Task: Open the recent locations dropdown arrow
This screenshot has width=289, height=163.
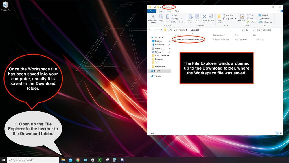Action: (158, 30)
